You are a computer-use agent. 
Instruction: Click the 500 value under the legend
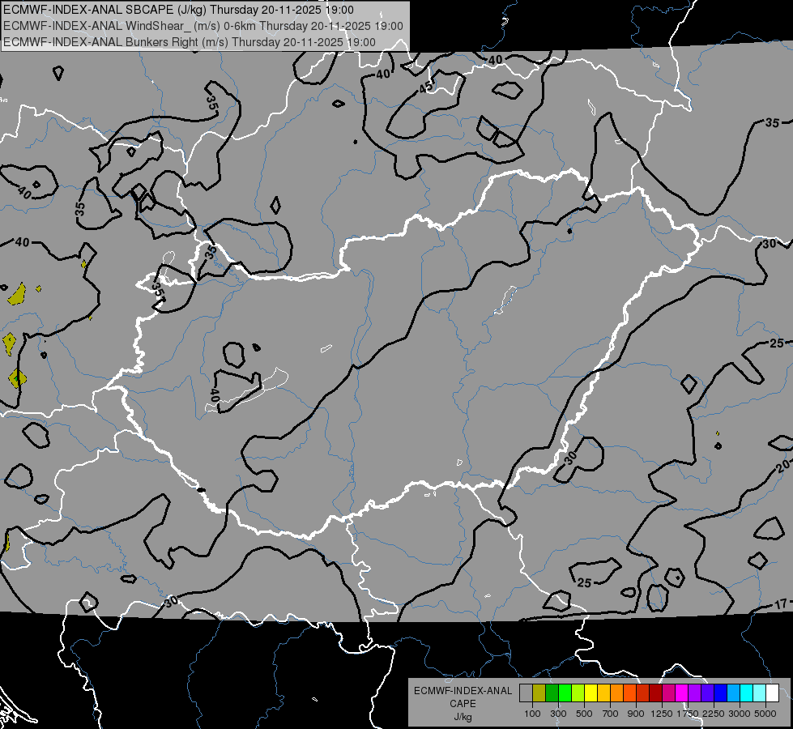(x=584, y=714)
